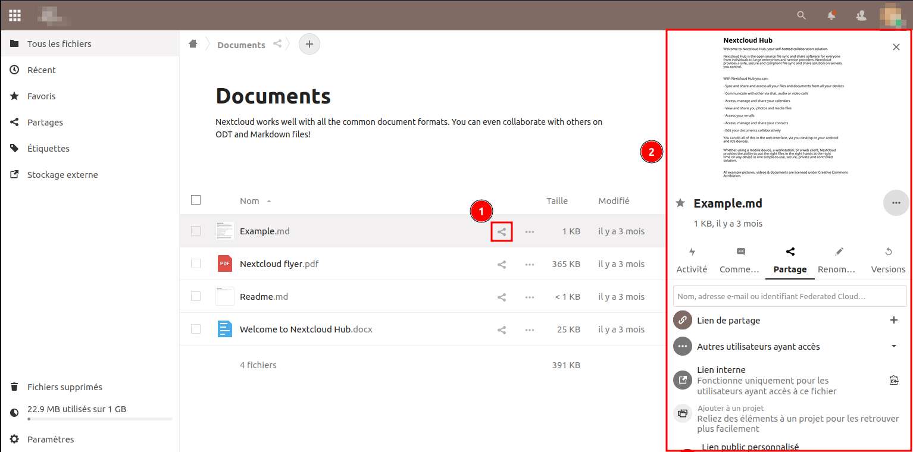Close the details sidebar panel
The image size is (913, 452).
[x=896, y=47]
